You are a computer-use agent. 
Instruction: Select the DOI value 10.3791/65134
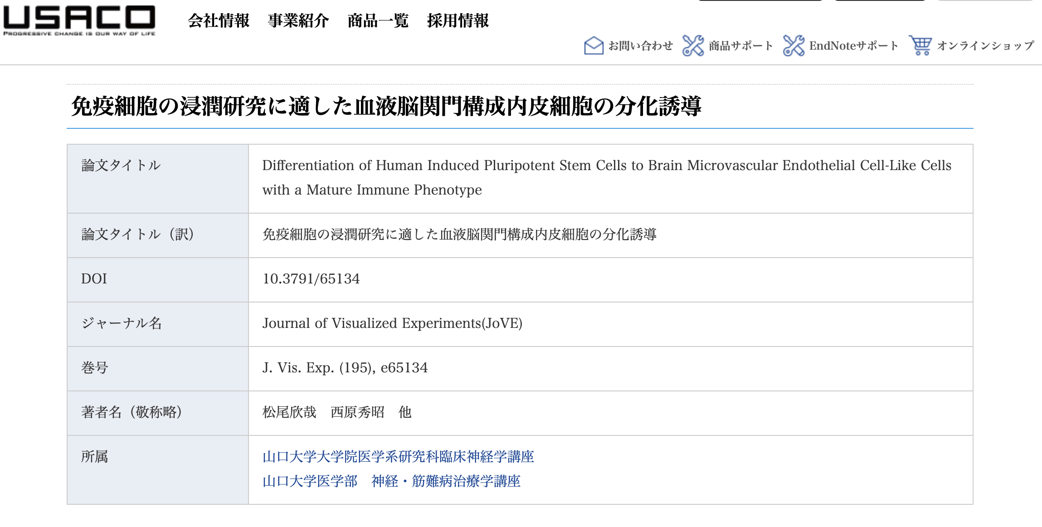tap(311, 279)
